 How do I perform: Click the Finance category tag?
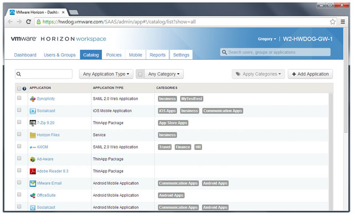pos(183,147)
